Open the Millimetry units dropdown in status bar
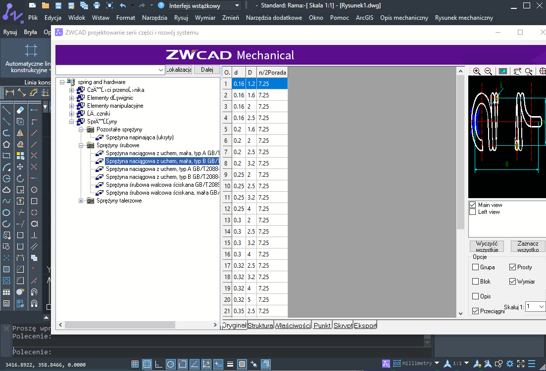Image resolution: width=546 pixels, height=371 pixels. 437,364
